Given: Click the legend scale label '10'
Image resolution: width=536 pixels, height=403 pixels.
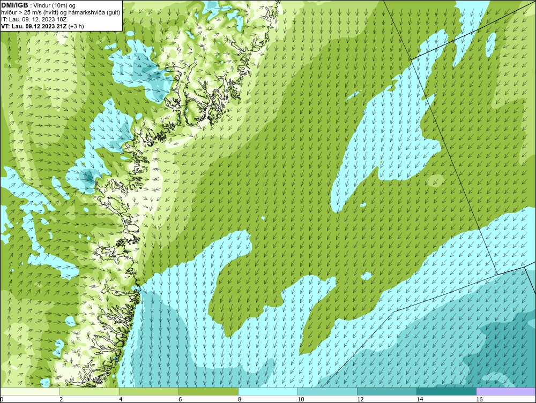Looking at the screenshot, I should [301, 399].
